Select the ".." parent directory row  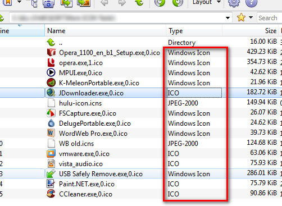click(141, 42)
